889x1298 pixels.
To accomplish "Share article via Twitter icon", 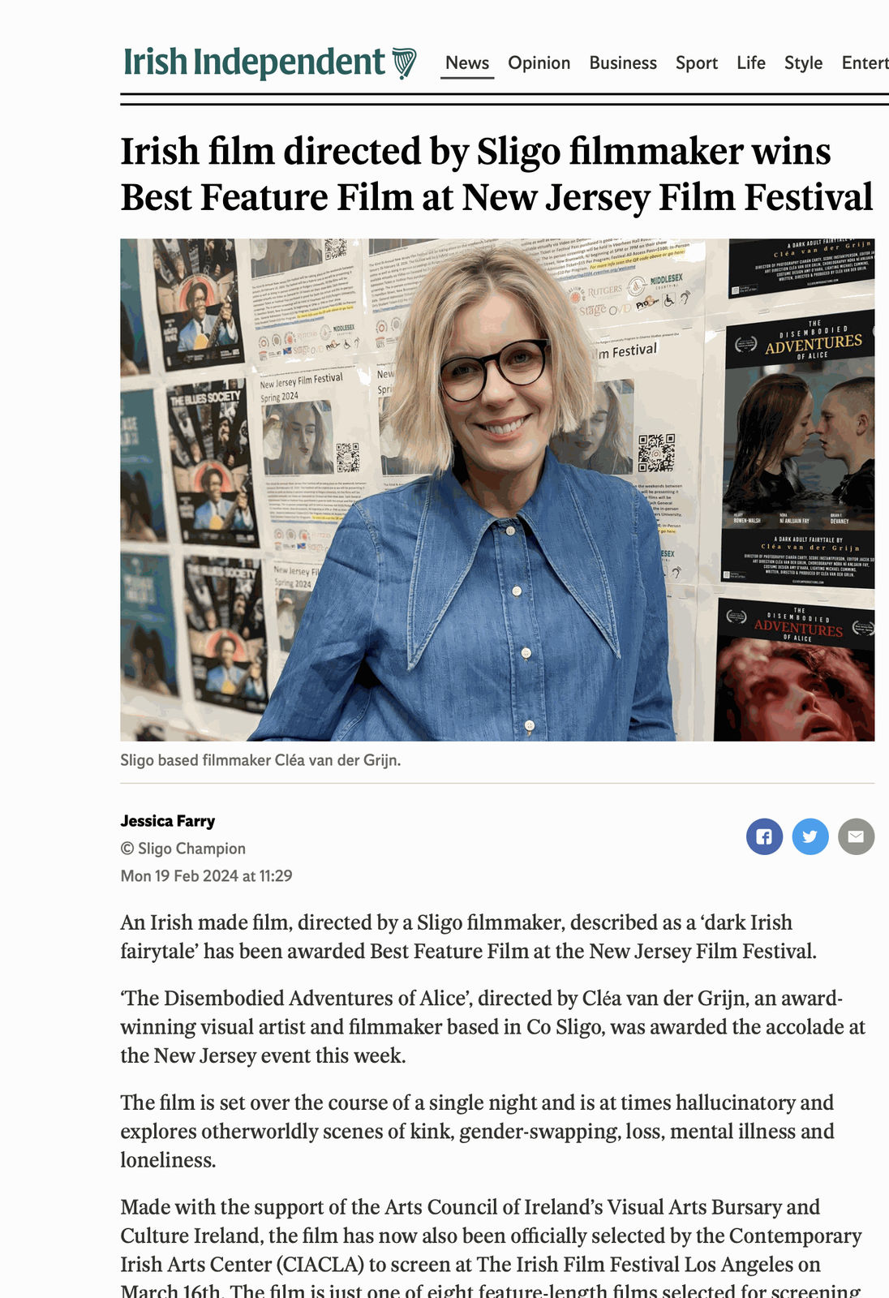I will point(810,836).
